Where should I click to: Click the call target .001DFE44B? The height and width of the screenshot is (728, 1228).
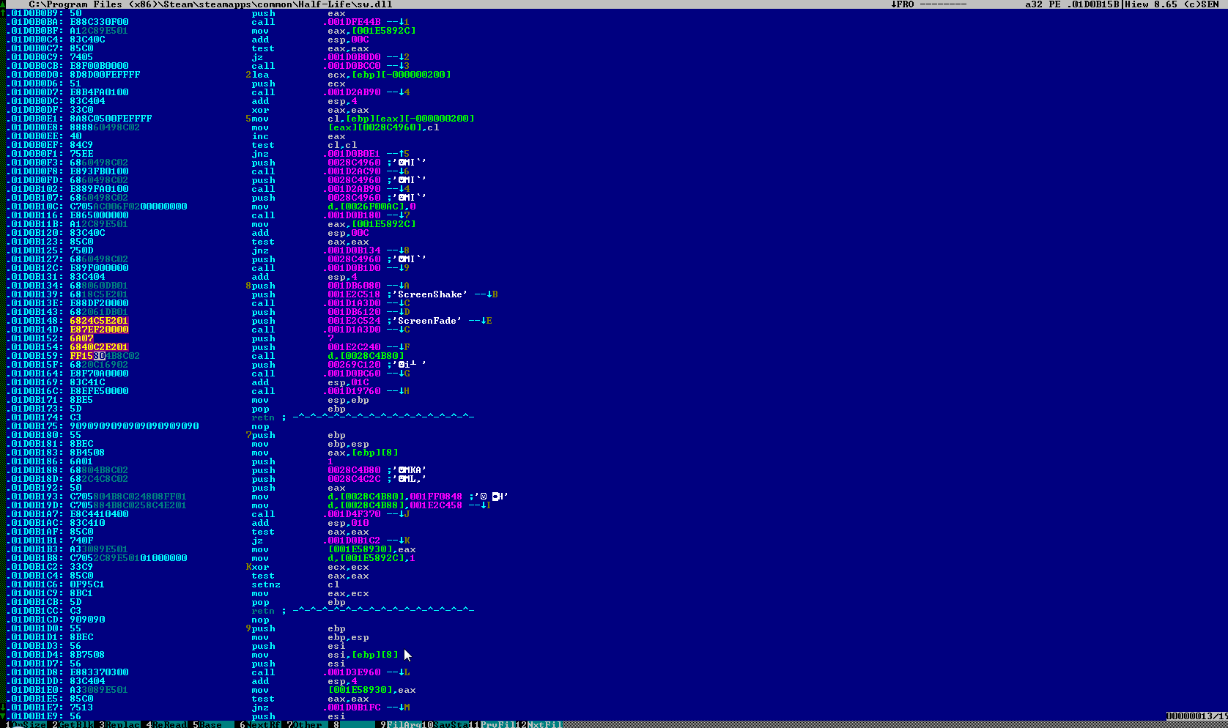coord(353,22)
